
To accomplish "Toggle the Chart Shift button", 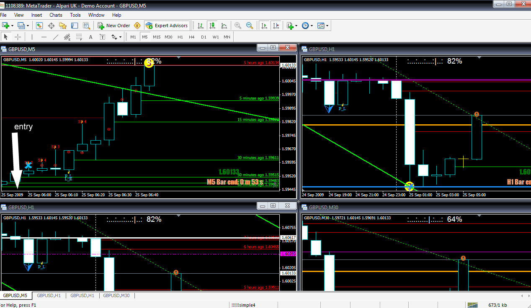I will (x=276, y=26).
